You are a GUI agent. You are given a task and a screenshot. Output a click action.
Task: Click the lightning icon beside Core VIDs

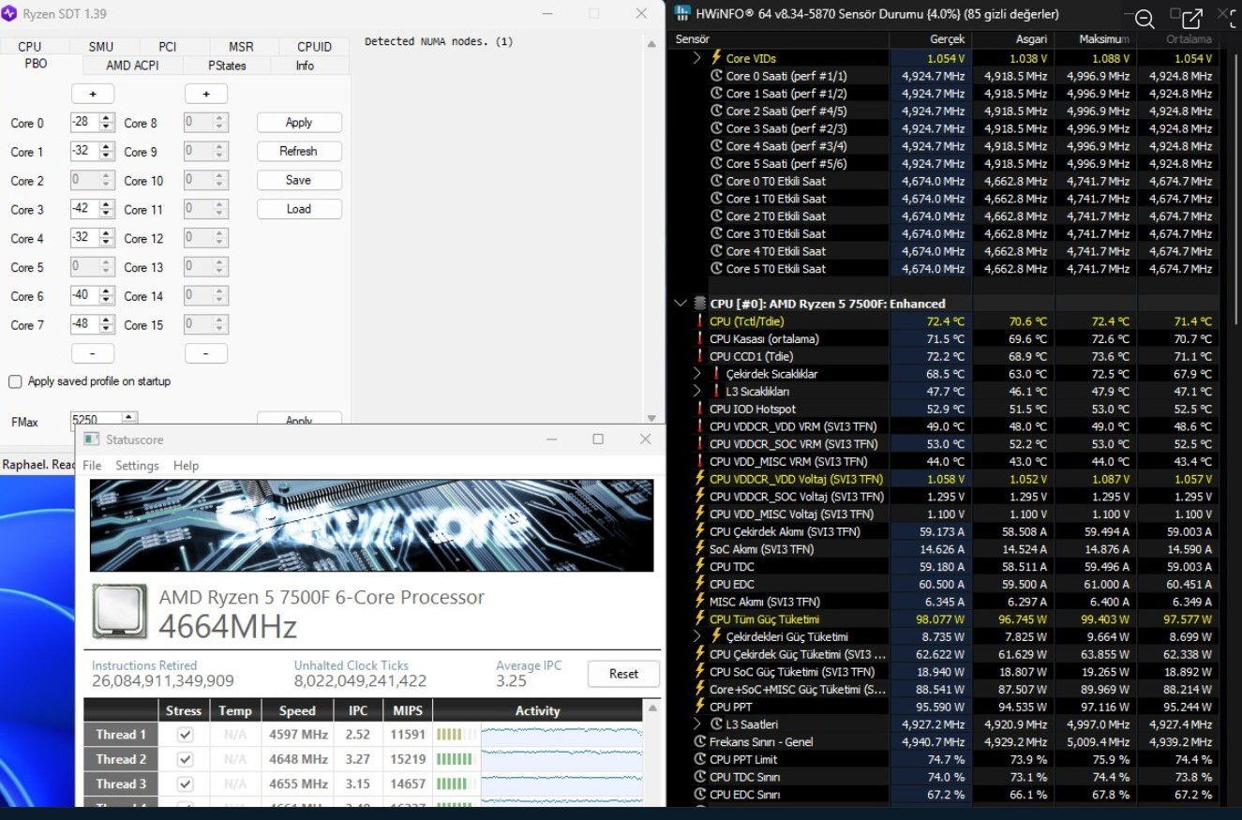pos(717,58)
